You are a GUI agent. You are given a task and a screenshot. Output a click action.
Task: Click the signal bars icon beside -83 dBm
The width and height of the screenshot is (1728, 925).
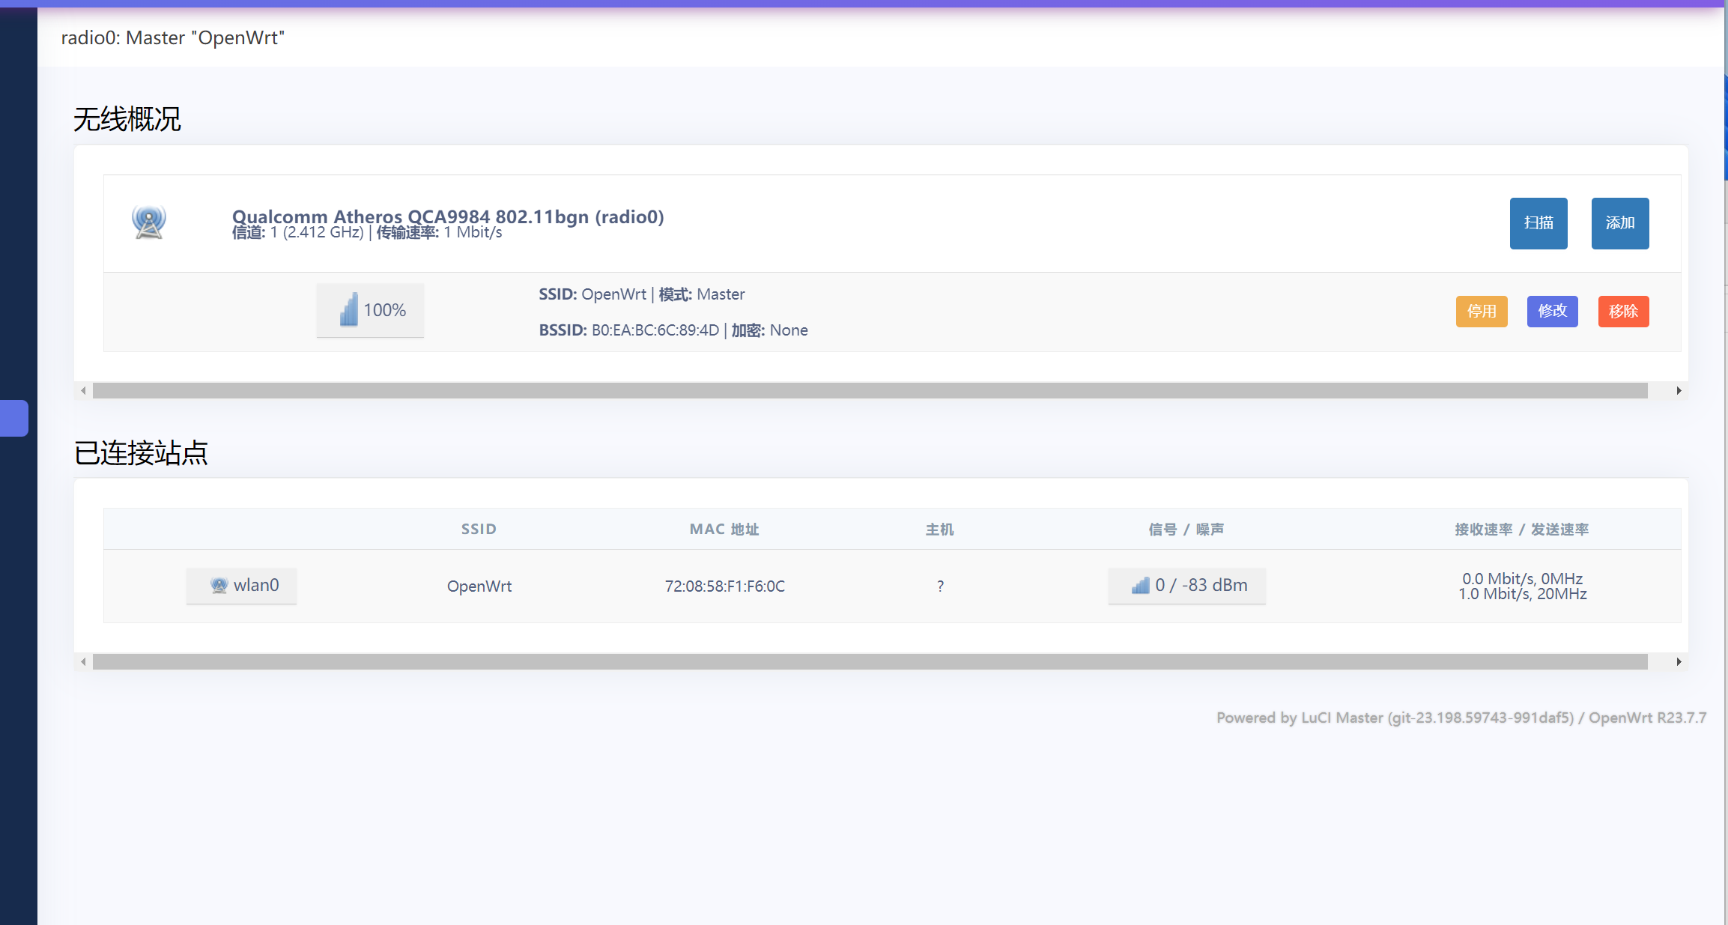click(1140, 586)
